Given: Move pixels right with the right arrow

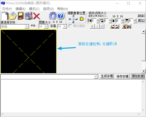Looking at the screenshot, I should click(x=76, y=19).
